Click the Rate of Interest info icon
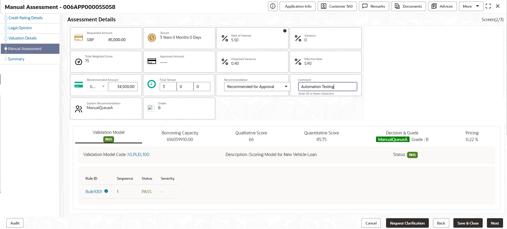 click(285, 31)
